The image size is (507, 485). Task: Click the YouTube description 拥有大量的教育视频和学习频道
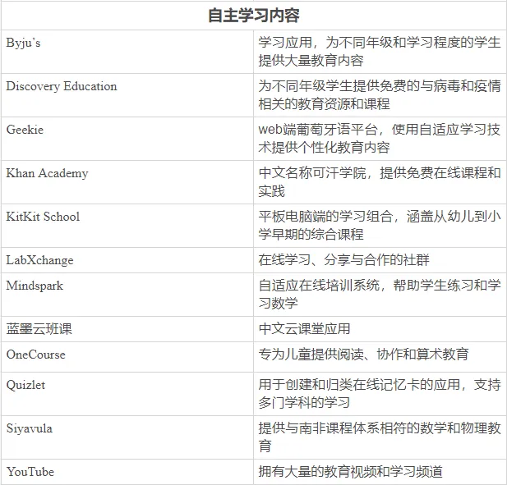click(350, 471)
